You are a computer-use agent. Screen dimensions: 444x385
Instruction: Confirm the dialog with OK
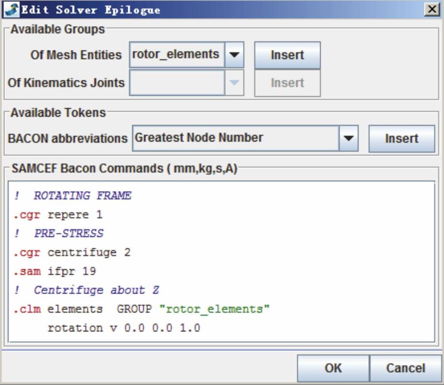(333, 368)
